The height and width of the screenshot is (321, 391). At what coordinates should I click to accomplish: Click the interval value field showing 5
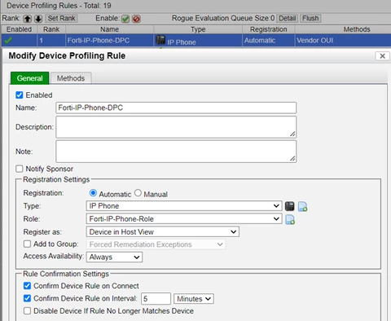(156, 299)
